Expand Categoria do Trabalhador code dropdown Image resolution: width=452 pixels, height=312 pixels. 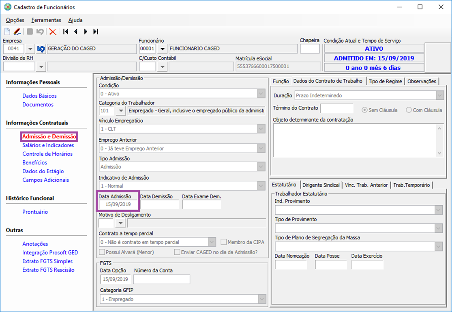click(121, 110)
